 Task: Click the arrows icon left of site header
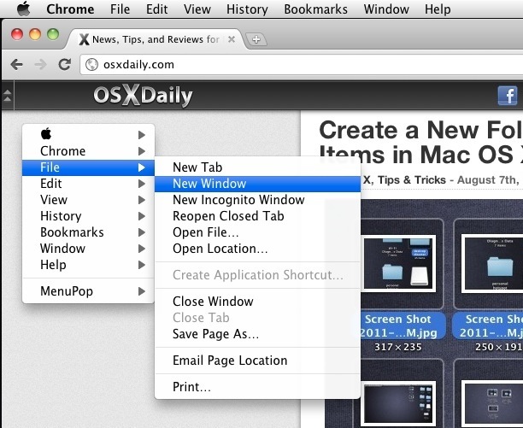(8, 96)
